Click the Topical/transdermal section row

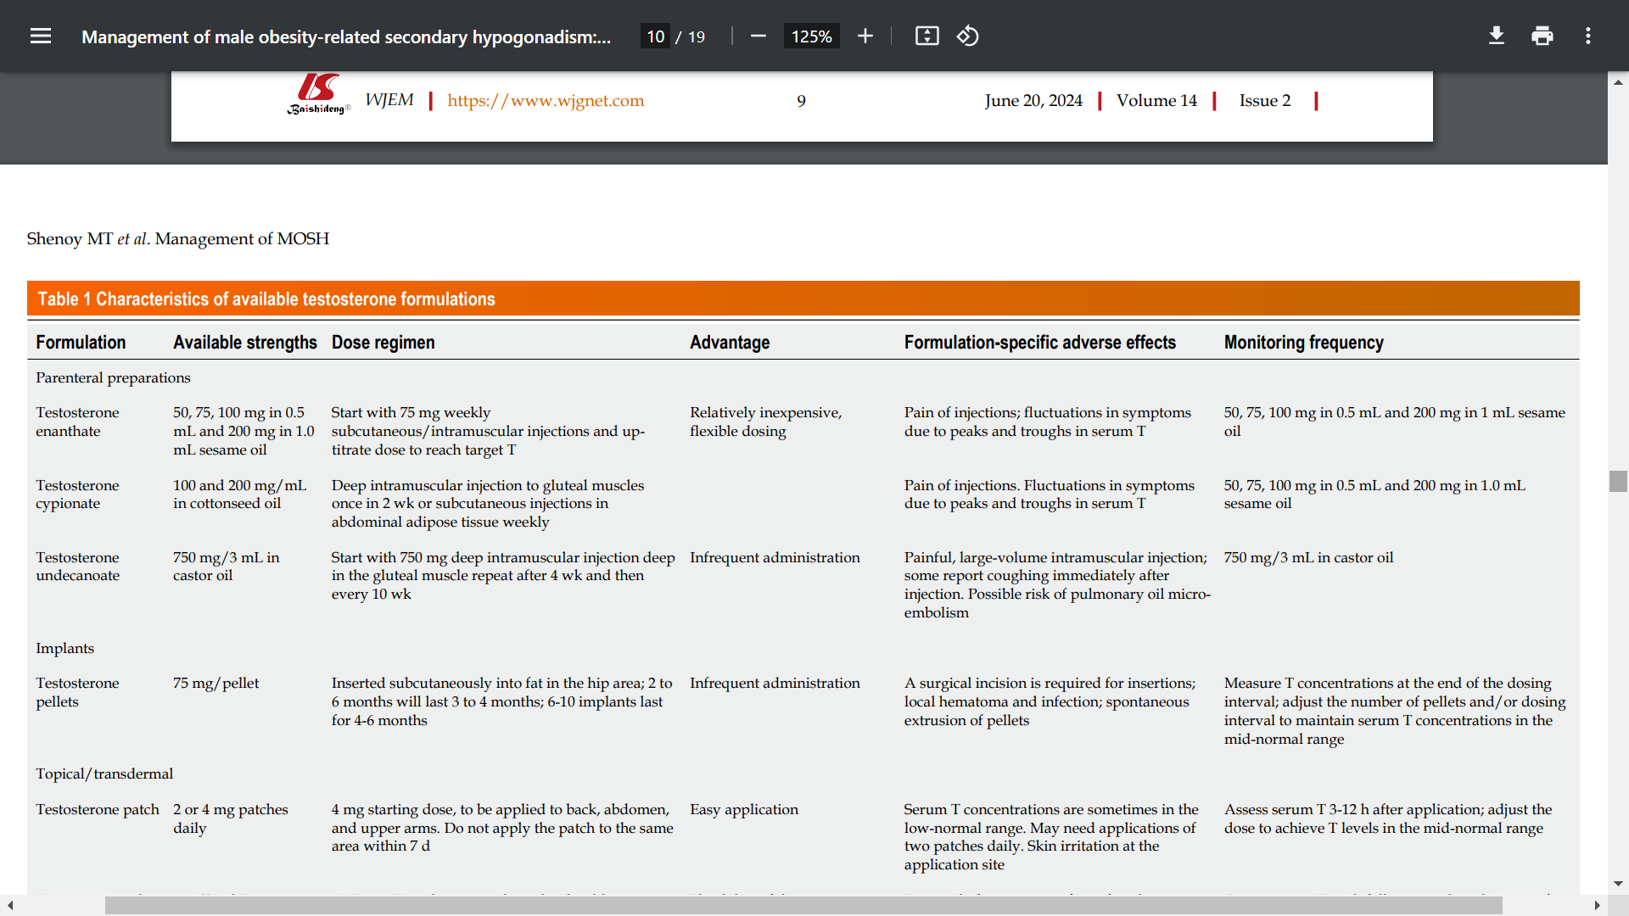pyautogui.click(x=104, y=774)
